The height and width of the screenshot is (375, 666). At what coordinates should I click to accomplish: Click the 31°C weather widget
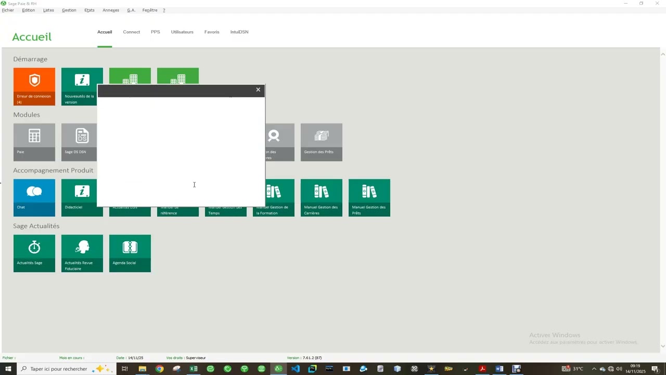573,369
